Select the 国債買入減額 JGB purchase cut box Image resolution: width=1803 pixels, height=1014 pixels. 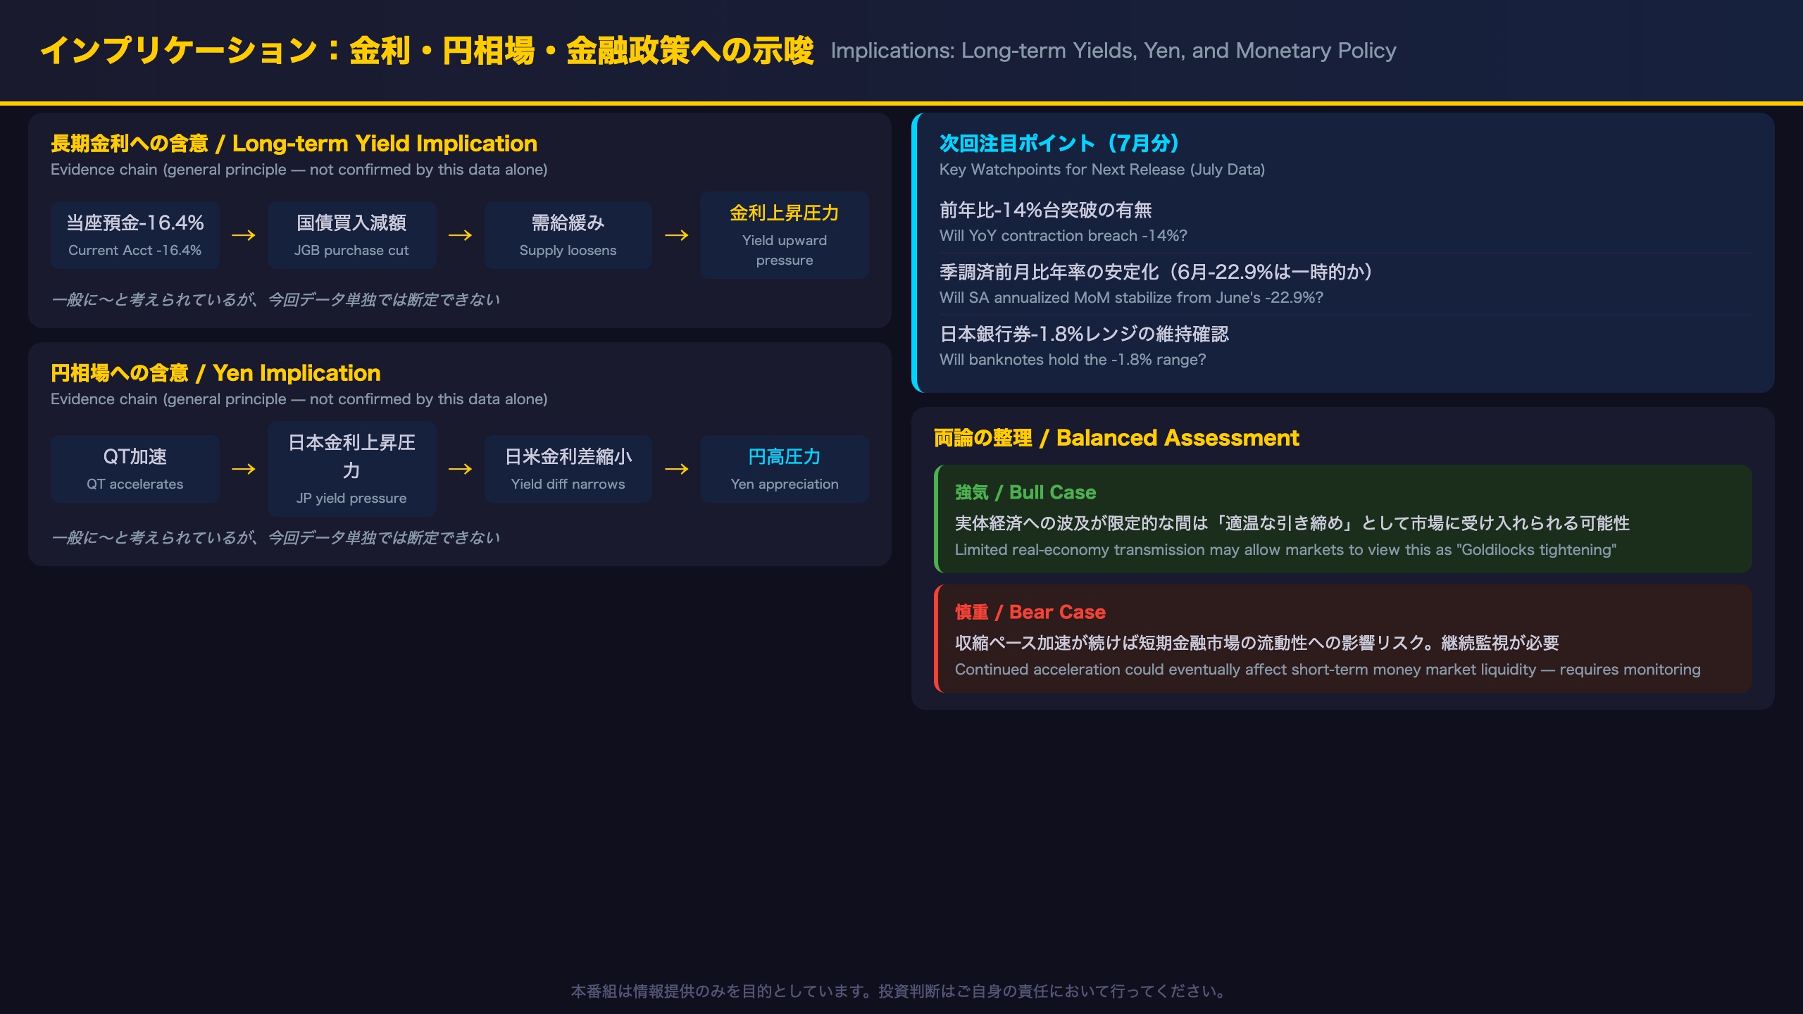coord(351,235)
